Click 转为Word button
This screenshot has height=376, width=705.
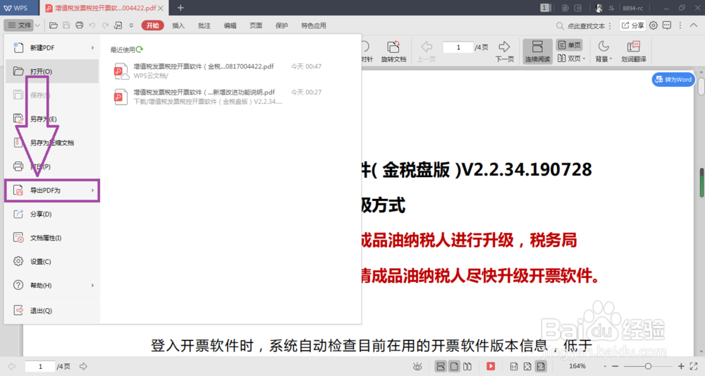[673, 80]
